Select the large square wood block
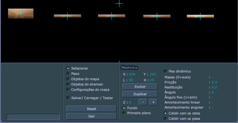This screenshot has height=123, width=238. coord(21,14)
